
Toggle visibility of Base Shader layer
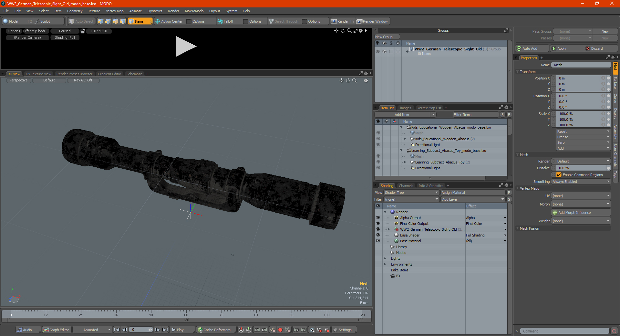click(x=378, y=235)
